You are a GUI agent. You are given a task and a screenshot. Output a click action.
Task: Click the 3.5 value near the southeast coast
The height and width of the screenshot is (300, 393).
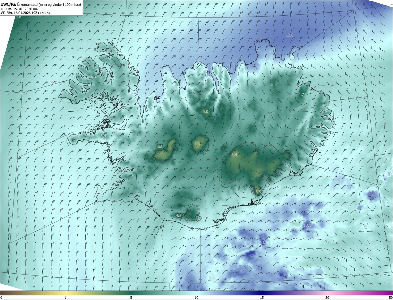(258, 192)
